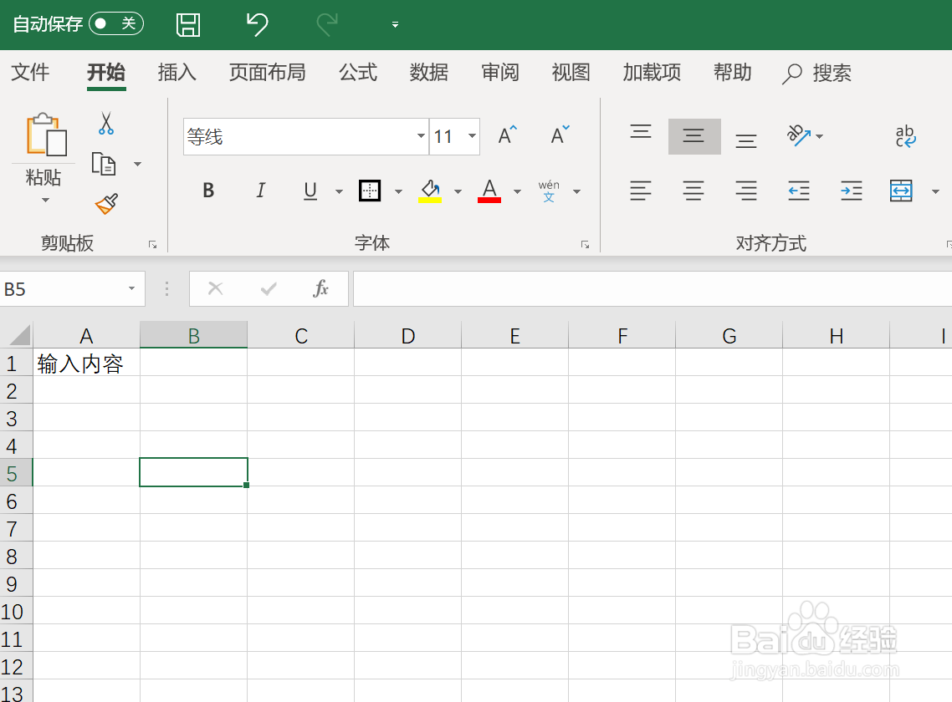Open Insert Function fx
Image resolution: width=952 pixels, height=702 pixels.
tap(320, 288)
